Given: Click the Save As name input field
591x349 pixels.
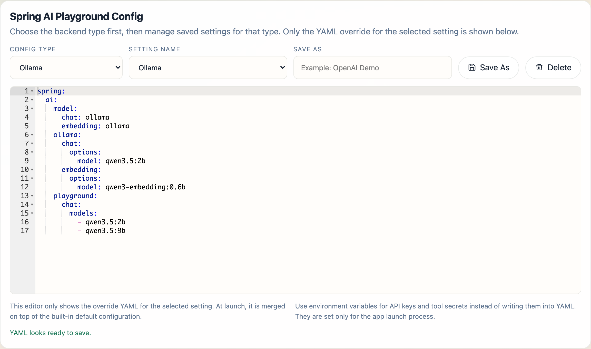Looking at the screenshot, I should [372, 67].
